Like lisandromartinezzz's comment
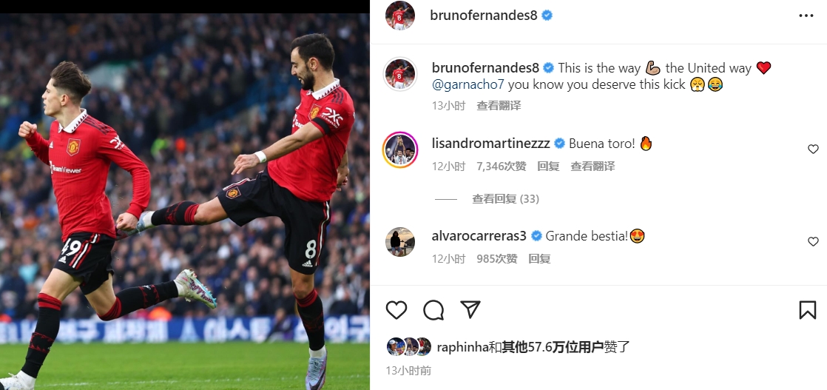This screenshot has width=827, height=390. (813, 149)
